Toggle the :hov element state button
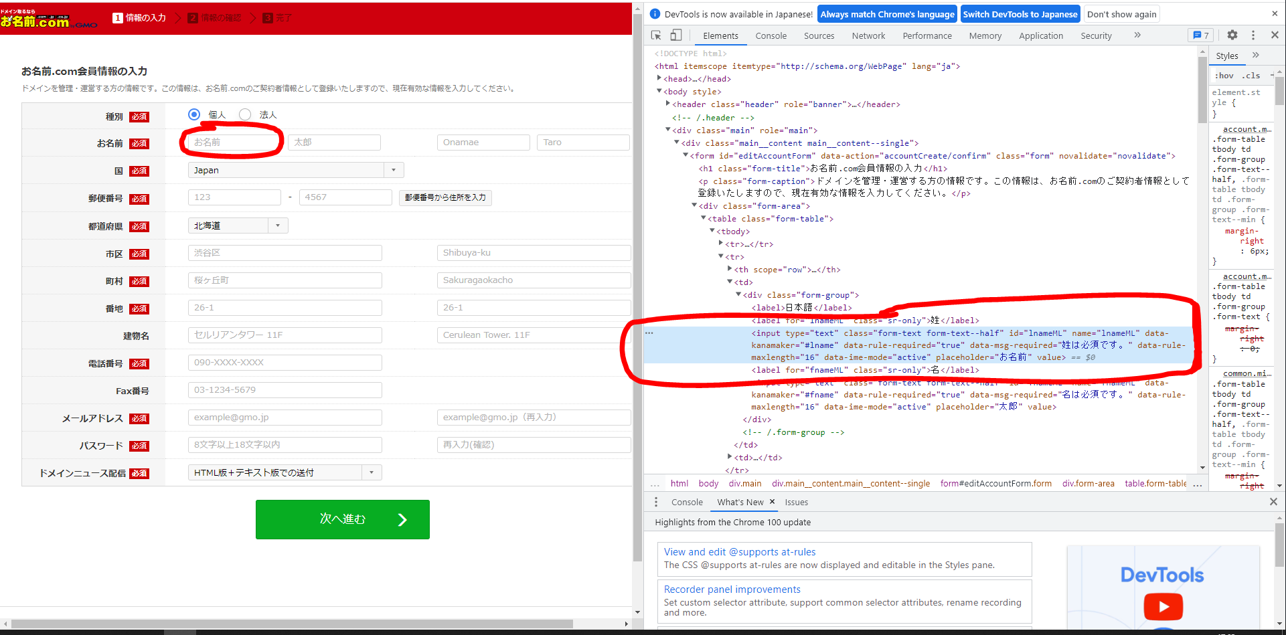 pyautogui.click(x=1224, y=76)
